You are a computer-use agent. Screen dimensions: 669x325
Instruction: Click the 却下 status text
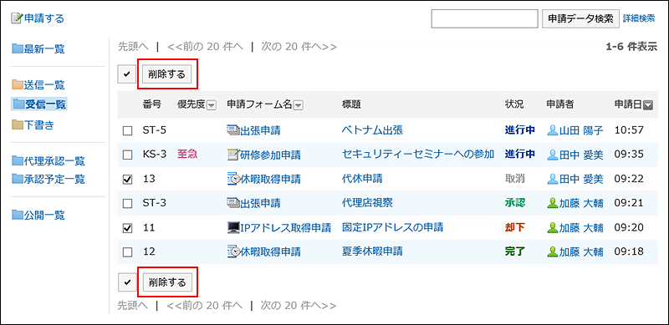[515, 228]
